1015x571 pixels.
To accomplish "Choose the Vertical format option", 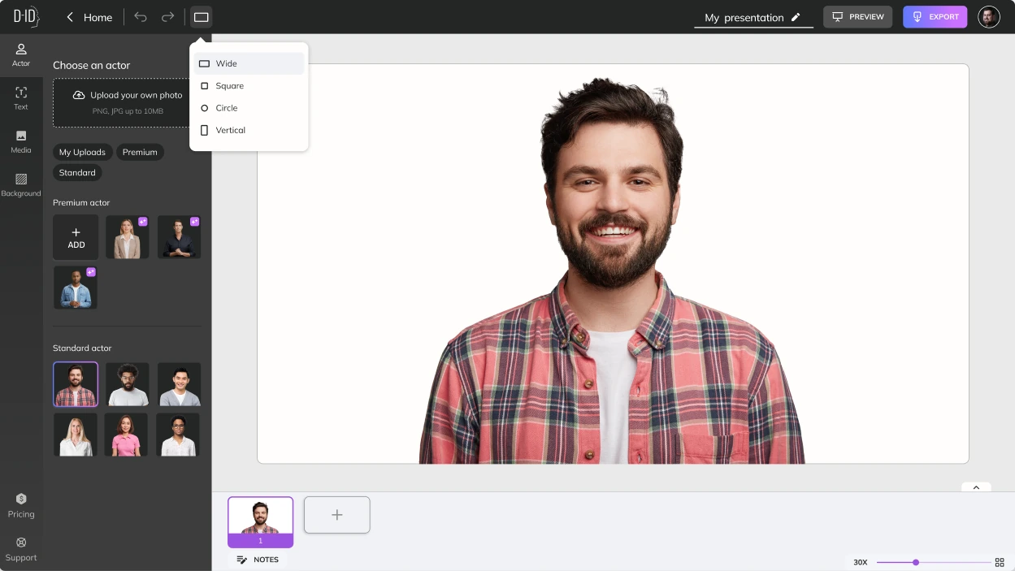I will click(249, 130).
